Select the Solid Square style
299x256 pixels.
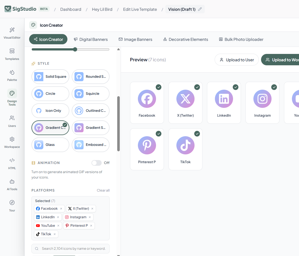pyautogui.click(x=50, y=77)
